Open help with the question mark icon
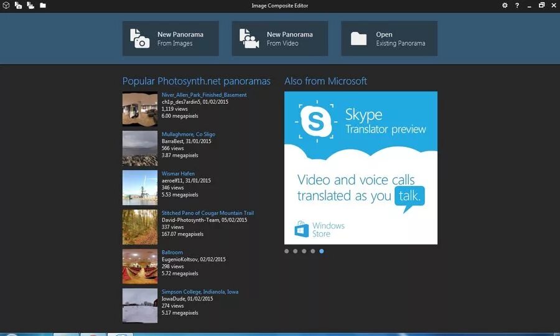This screenshot has width=560, height=336. tap(517, 6)
